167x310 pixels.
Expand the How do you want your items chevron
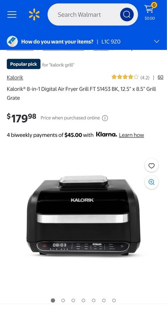[157, 42]
